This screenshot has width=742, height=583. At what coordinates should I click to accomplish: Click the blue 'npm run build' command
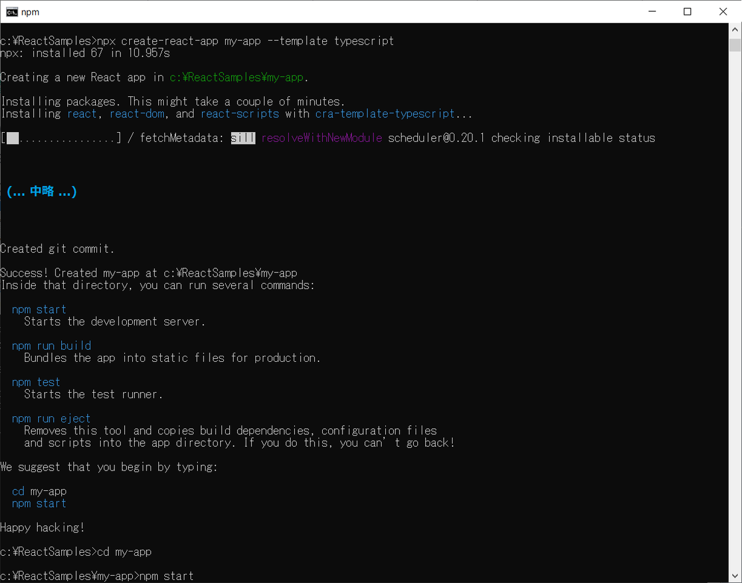[x=51, y=346]
